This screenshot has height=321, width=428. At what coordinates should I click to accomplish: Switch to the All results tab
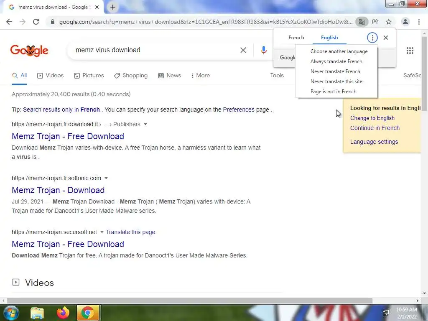19,76
